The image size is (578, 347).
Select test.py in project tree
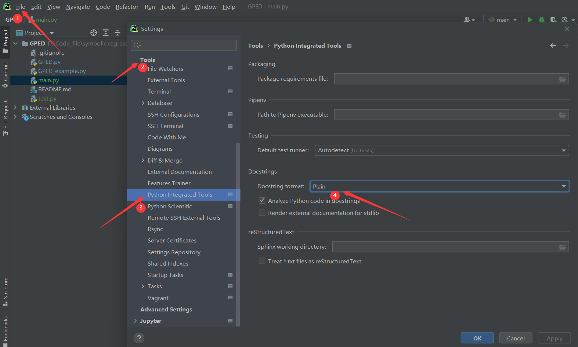47,98
